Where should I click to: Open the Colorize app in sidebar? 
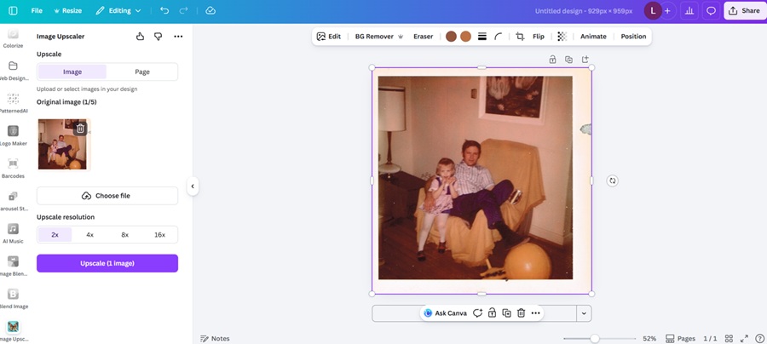[x=13, y=38]
